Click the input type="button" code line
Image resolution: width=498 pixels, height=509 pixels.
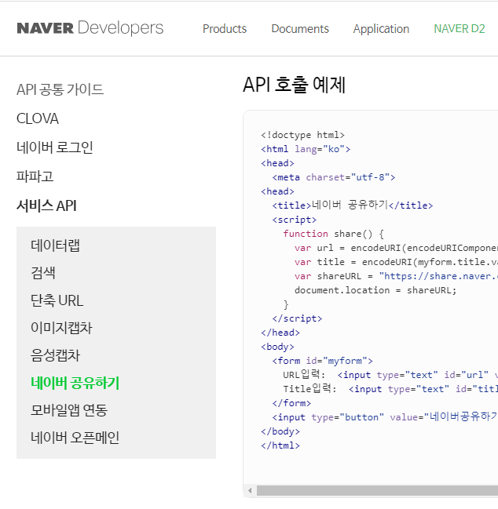pos(385,416)
